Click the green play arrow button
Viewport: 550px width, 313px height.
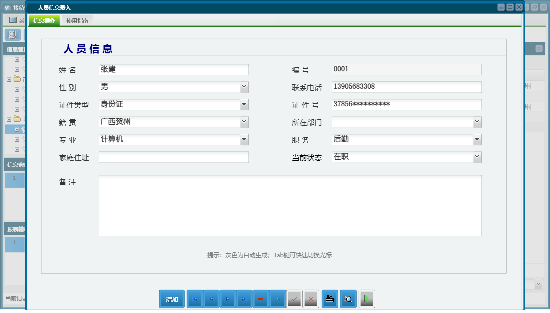(367, 299)
